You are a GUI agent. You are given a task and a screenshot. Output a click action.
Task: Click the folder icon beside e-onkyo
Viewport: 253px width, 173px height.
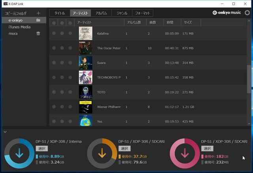tap(38, 20)
